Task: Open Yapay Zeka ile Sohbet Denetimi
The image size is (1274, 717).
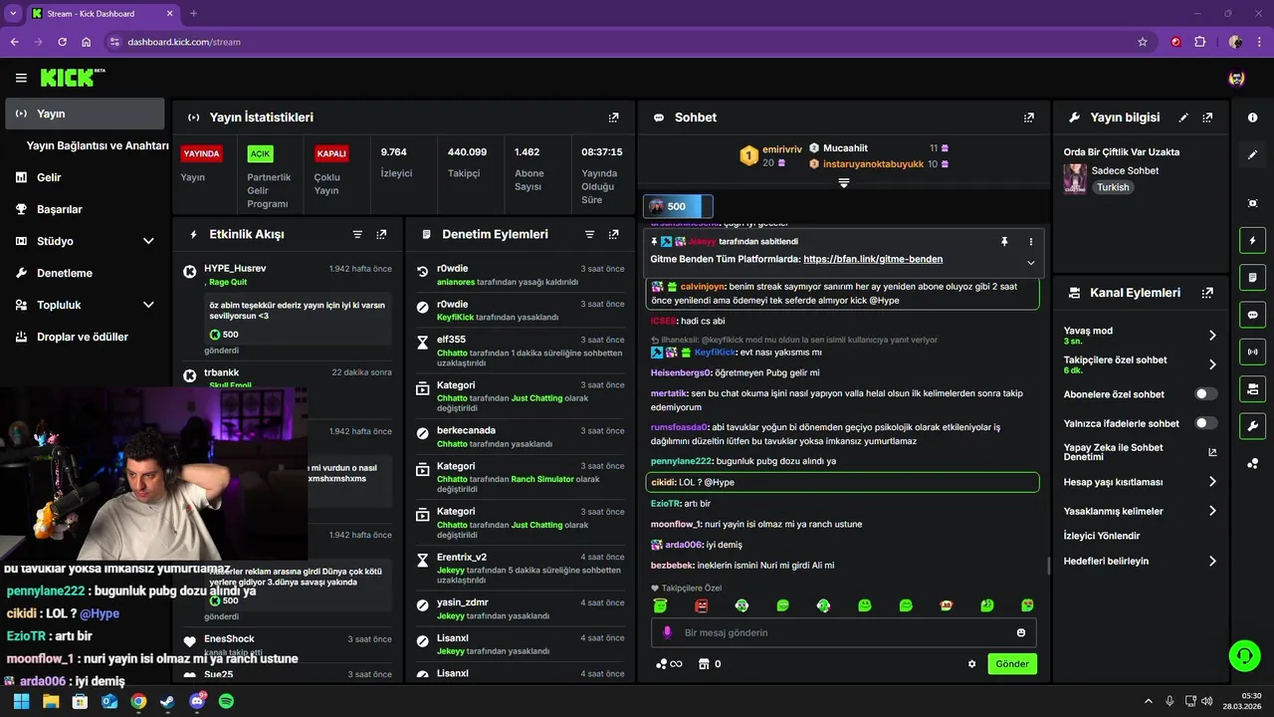Action: pos(1141,452)
